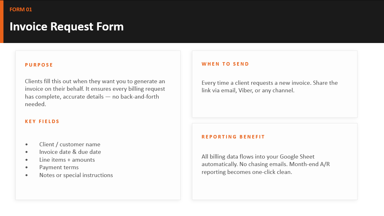
Task: Click the paragraph about sharing link via Viber
Action: point(270,87)
